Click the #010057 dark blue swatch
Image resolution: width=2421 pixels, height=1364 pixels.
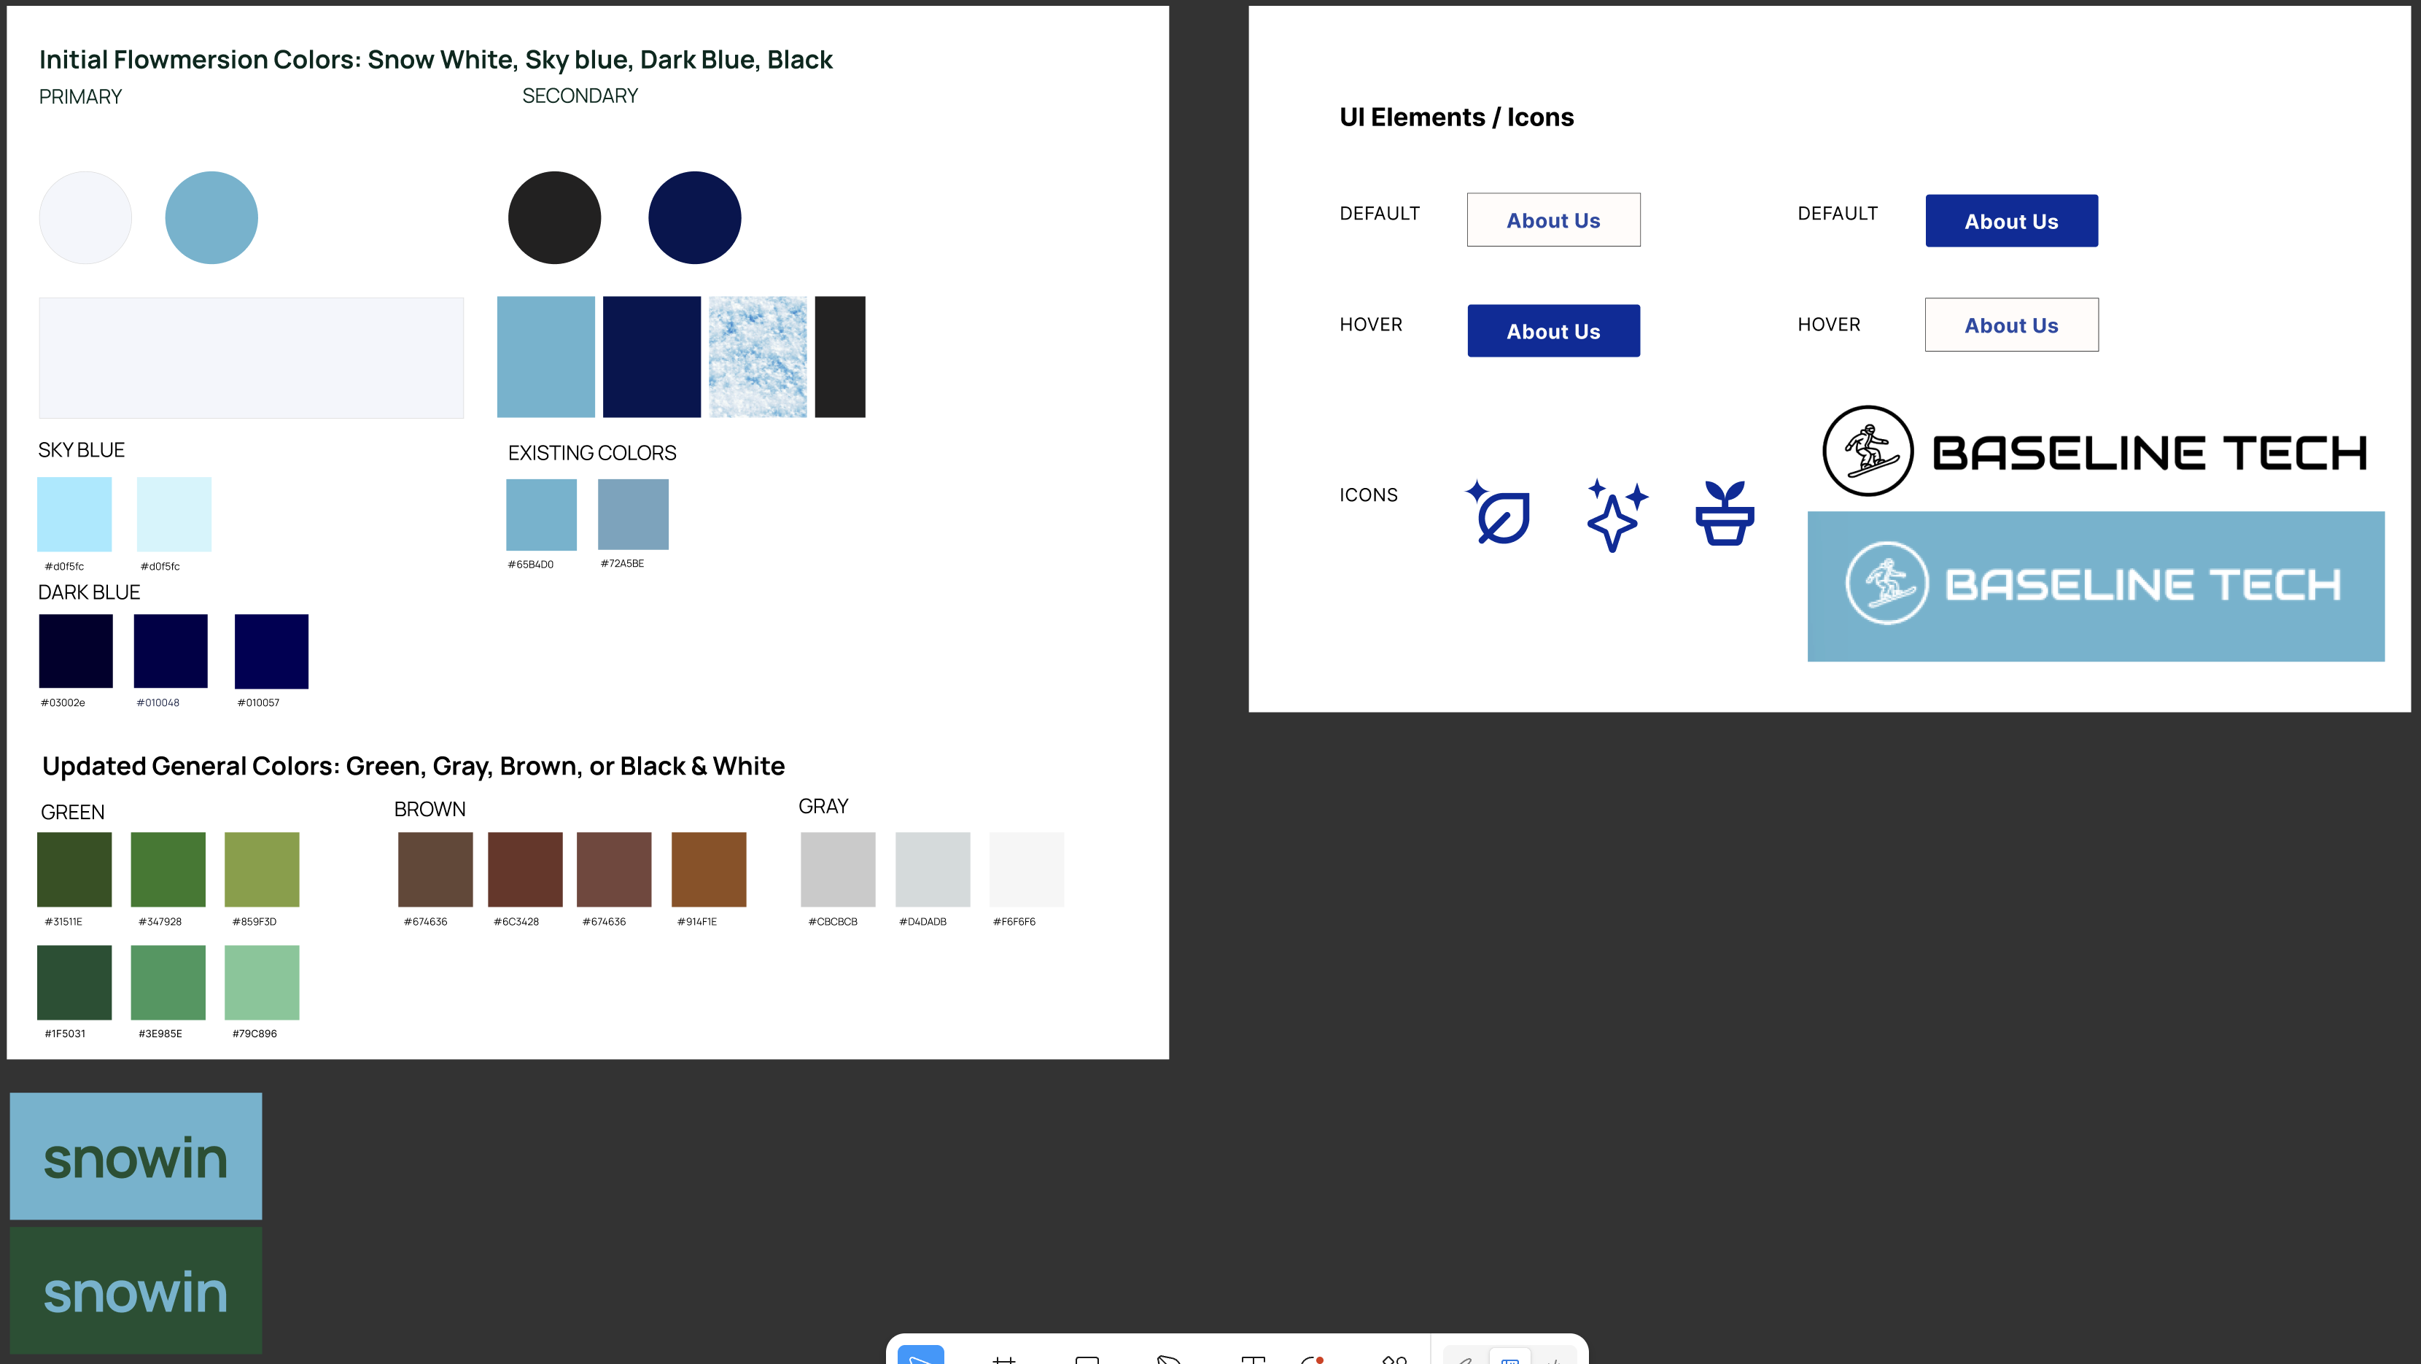pos(271,651)
